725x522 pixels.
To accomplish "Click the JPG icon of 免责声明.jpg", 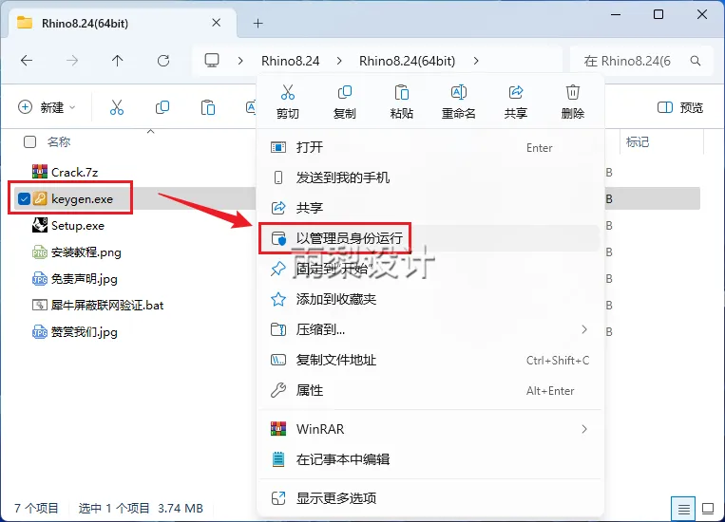I will click(x=40, y=279).
